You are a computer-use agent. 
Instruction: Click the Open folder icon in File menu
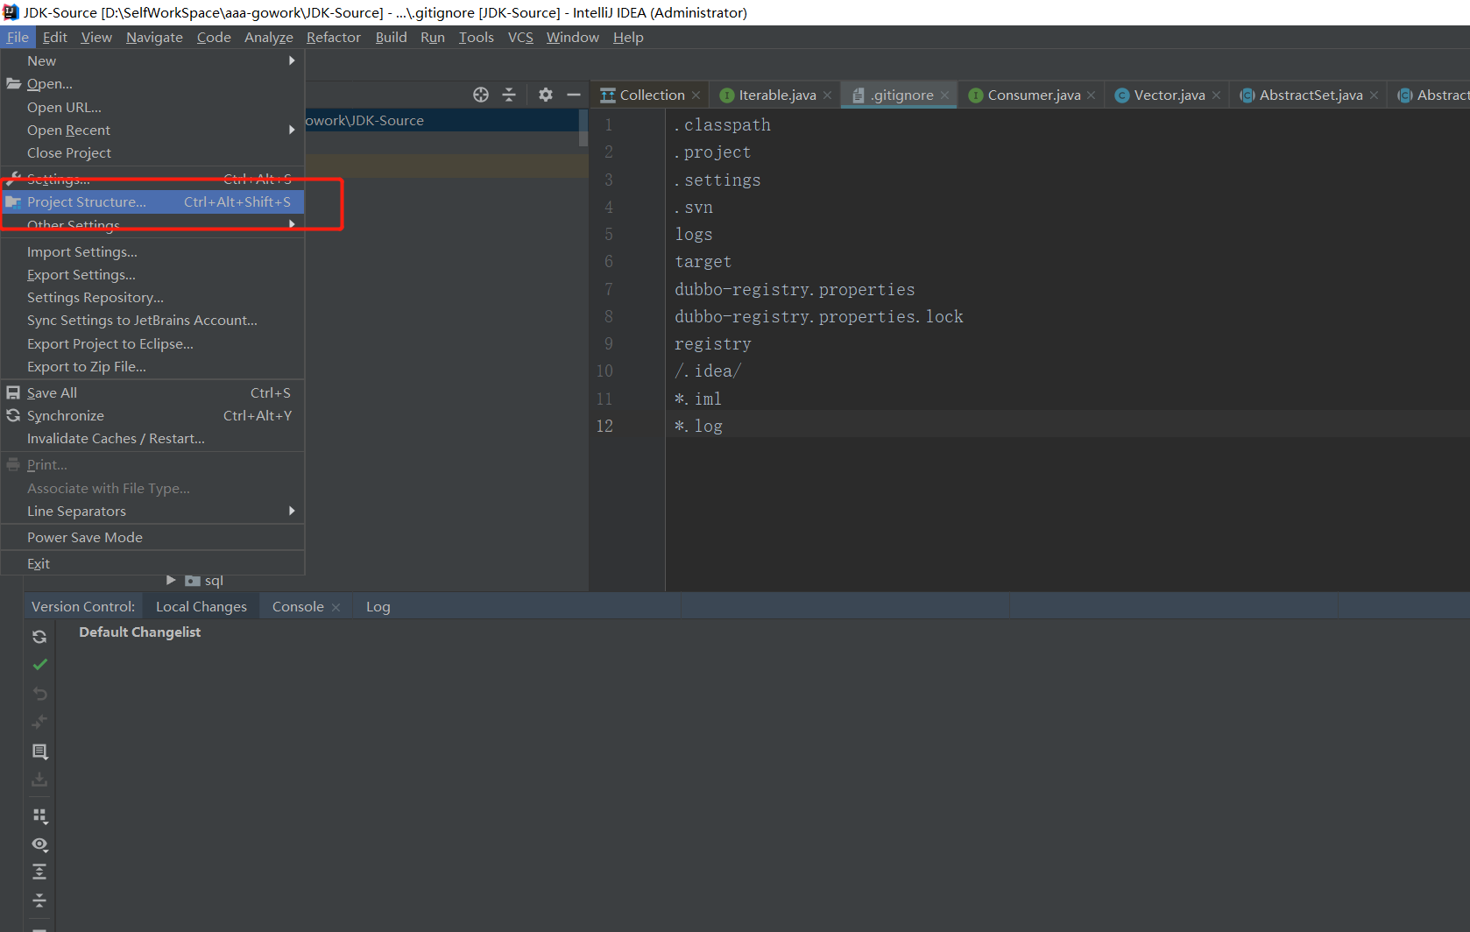[x=13, y=83]
